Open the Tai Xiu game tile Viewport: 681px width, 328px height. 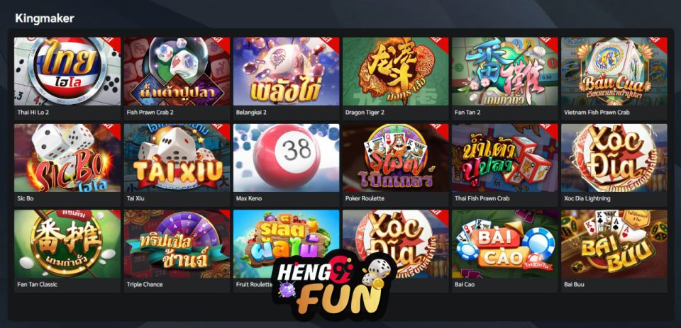point(177,158)
